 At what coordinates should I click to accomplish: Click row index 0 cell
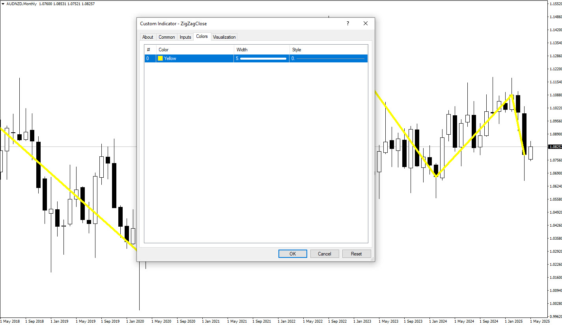pos(150,58)
